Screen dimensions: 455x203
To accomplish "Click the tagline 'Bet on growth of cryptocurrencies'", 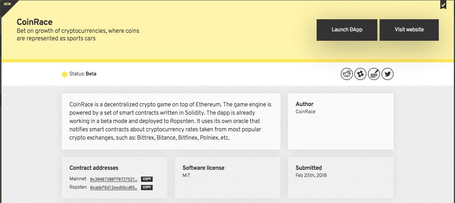I will [78, 35].
